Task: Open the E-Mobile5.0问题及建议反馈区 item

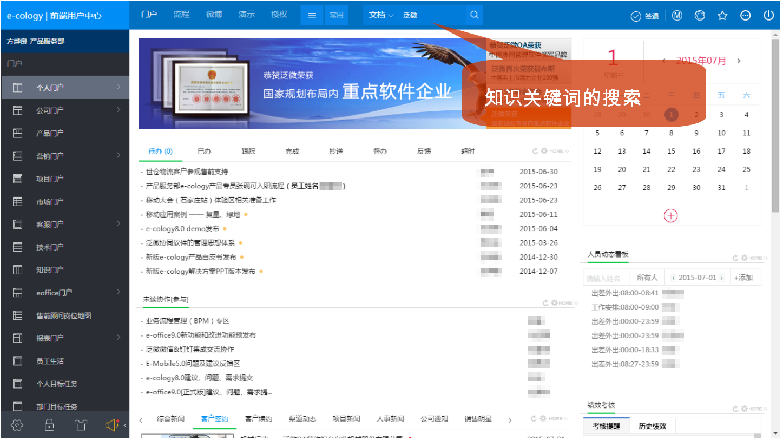Action: pos(193,364)
